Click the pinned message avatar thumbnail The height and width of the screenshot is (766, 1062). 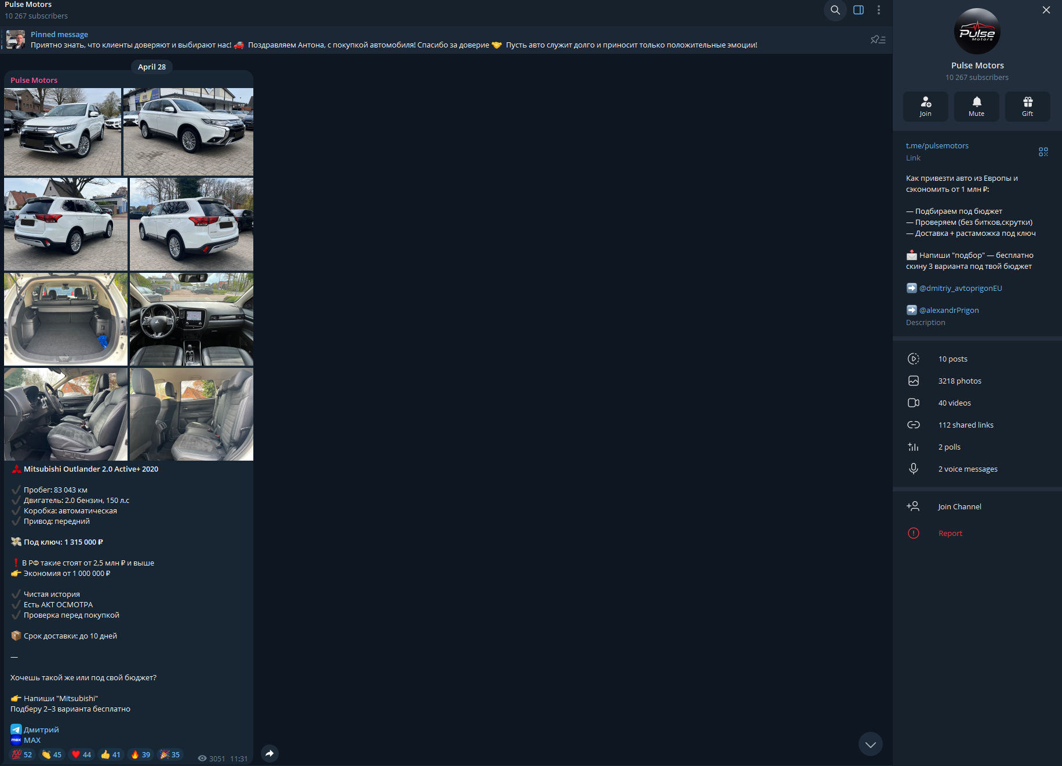(16, 40)
